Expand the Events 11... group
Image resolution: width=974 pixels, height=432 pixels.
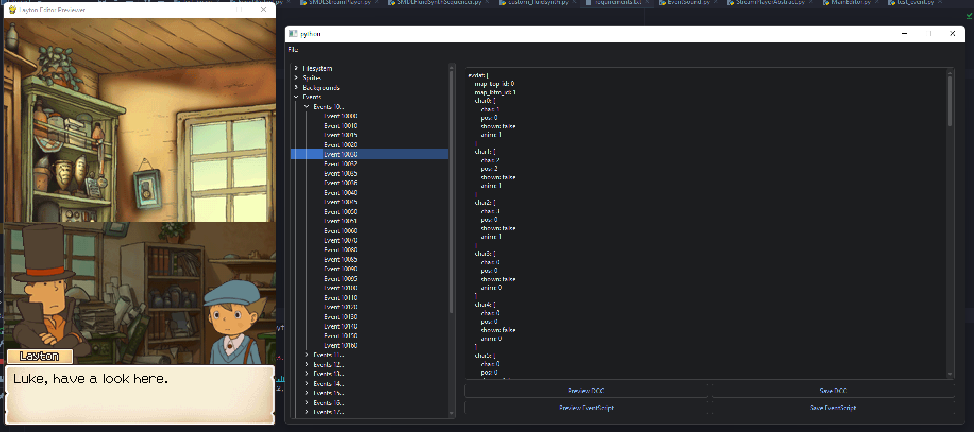pos(307,355)
